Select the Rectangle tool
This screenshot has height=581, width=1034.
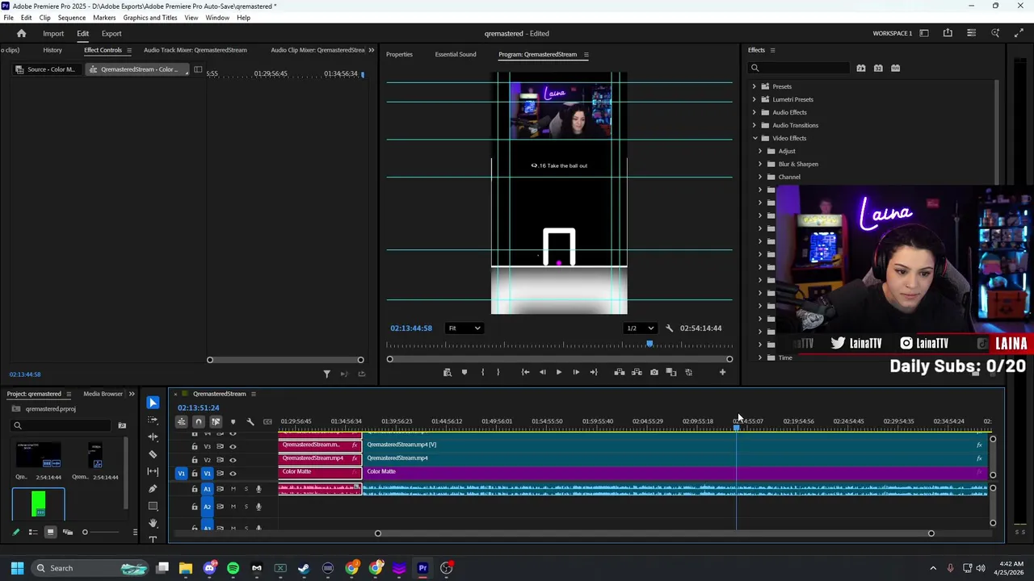tap(153, 506)
